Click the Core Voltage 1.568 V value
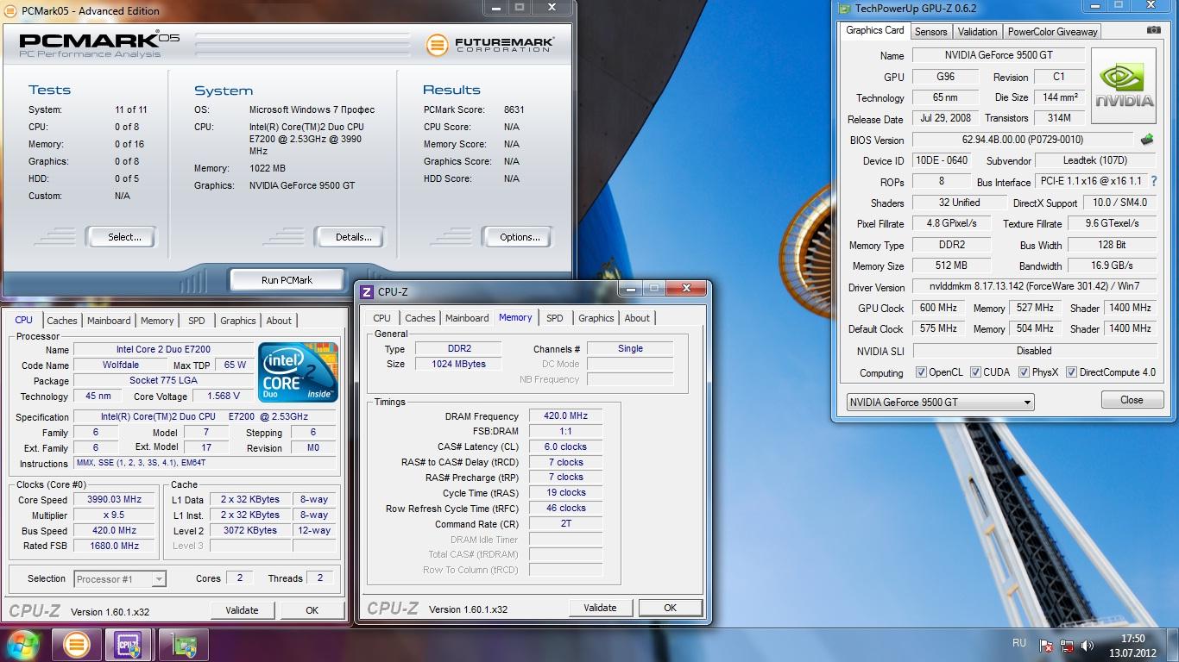 pos(223,397)
